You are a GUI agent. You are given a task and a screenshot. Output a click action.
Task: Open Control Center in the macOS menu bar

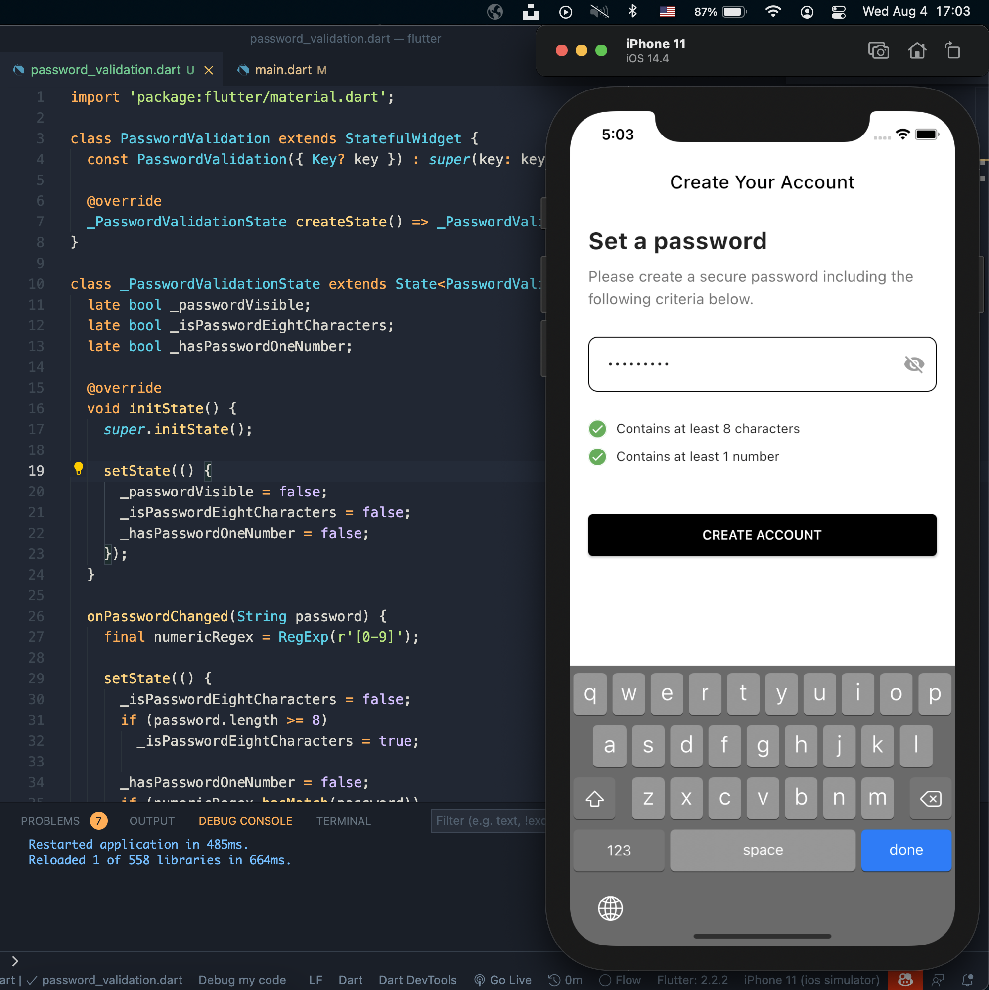838,12
